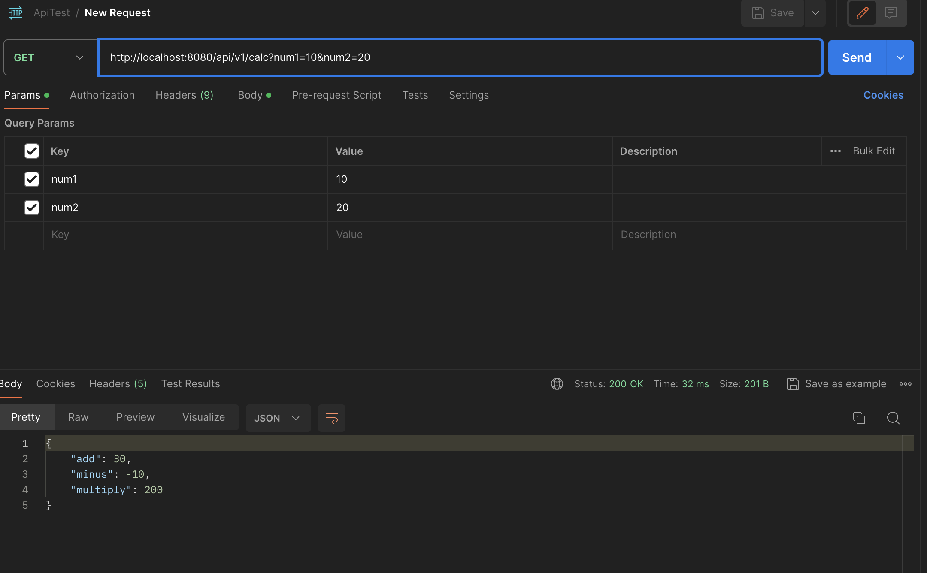Image resolution: width=927 pixels, height=573 pixels.
Task: Toggle the select-all params checkbox
Action: [x=32, y=151]
